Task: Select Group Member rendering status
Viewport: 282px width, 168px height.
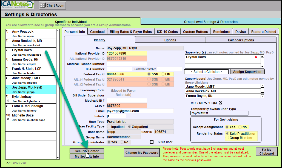Action: coord(228,138)
